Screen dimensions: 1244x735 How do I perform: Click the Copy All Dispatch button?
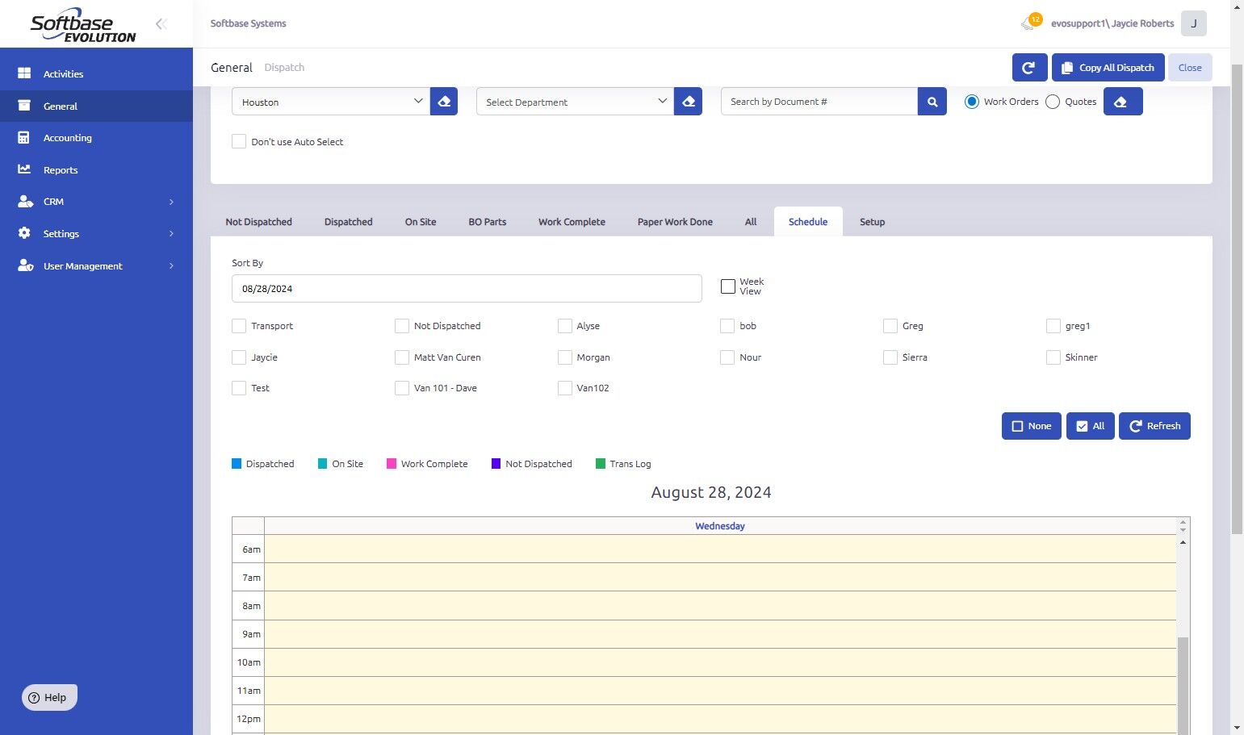(1108, 68)
